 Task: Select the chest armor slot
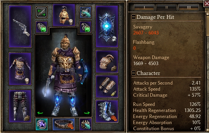20,69
